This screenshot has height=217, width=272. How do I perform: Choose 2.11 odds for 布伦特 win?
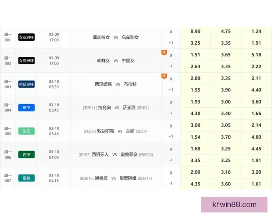tap(256, 78)
